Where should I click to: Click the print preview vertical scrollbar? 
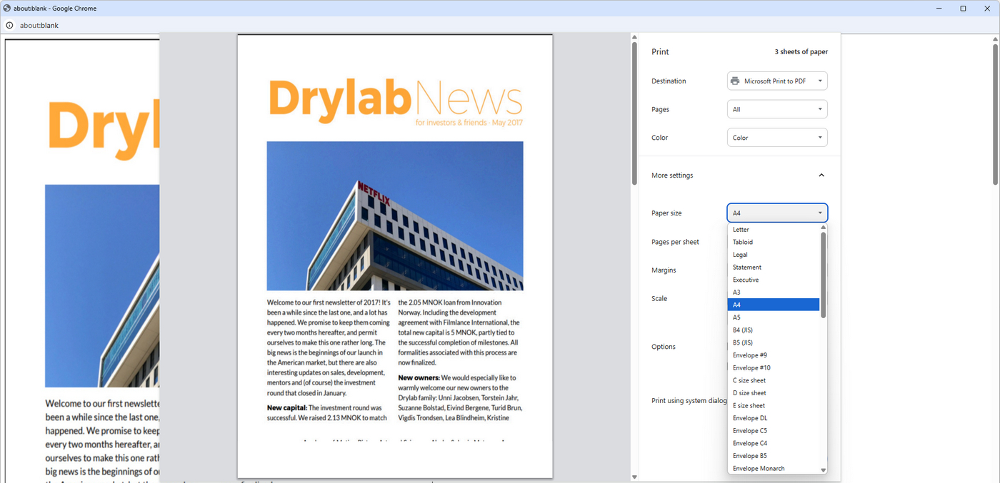[634, 114]
